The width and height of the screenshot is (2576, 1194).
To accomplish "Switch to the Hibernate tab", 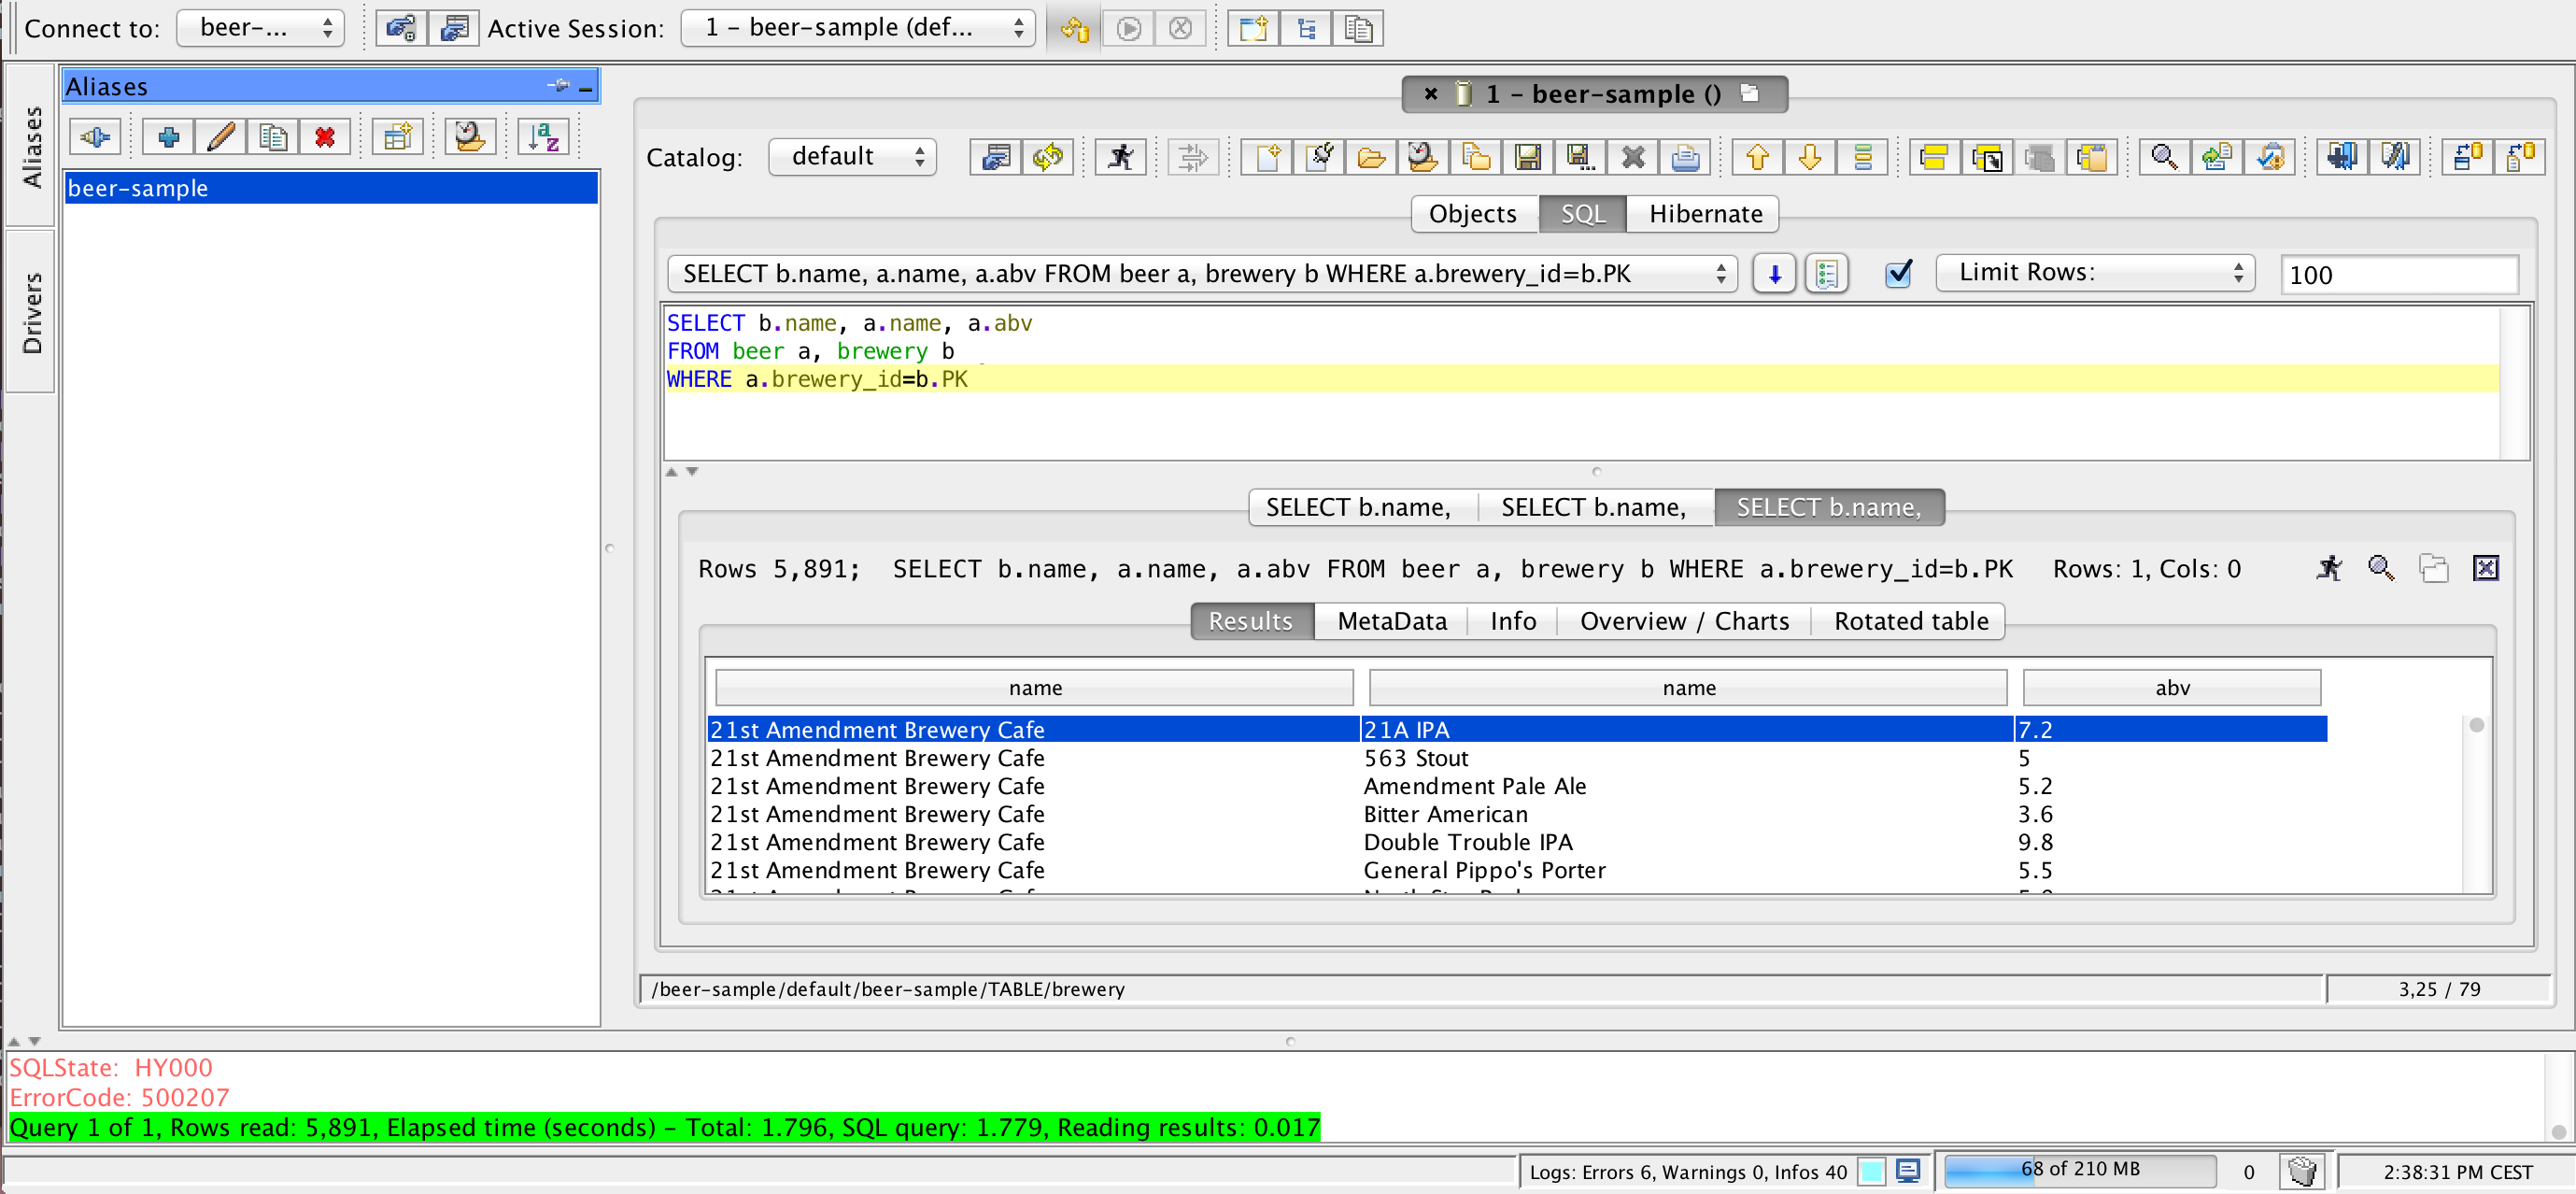I will 1705,214.
